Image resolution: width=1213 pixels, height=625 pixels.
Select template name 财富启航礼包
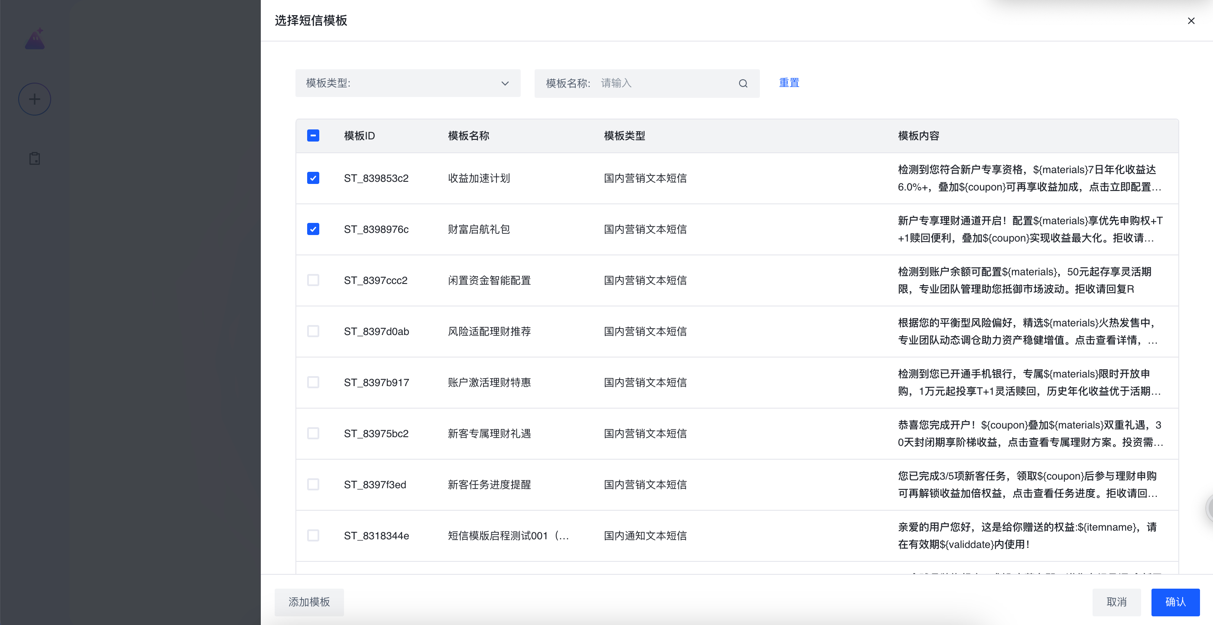click(479, 230)
